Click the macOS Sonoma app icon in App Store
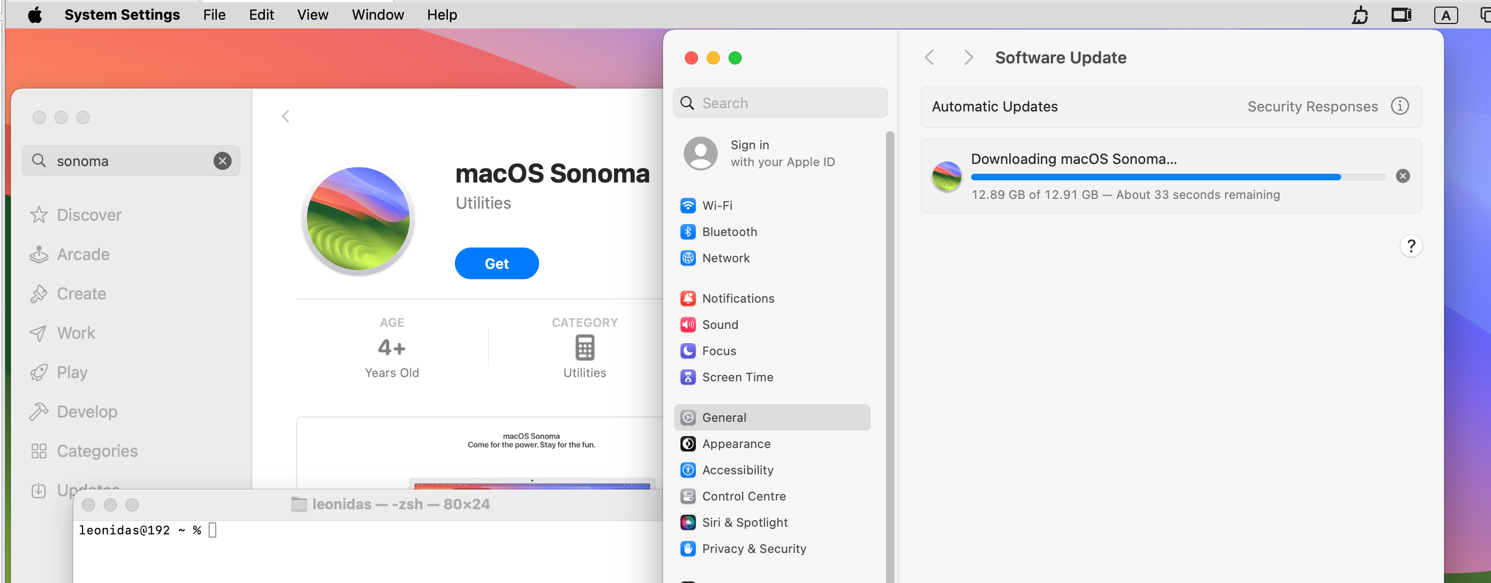This screenshot has height=583, width=1491. [x=358, y=219]
